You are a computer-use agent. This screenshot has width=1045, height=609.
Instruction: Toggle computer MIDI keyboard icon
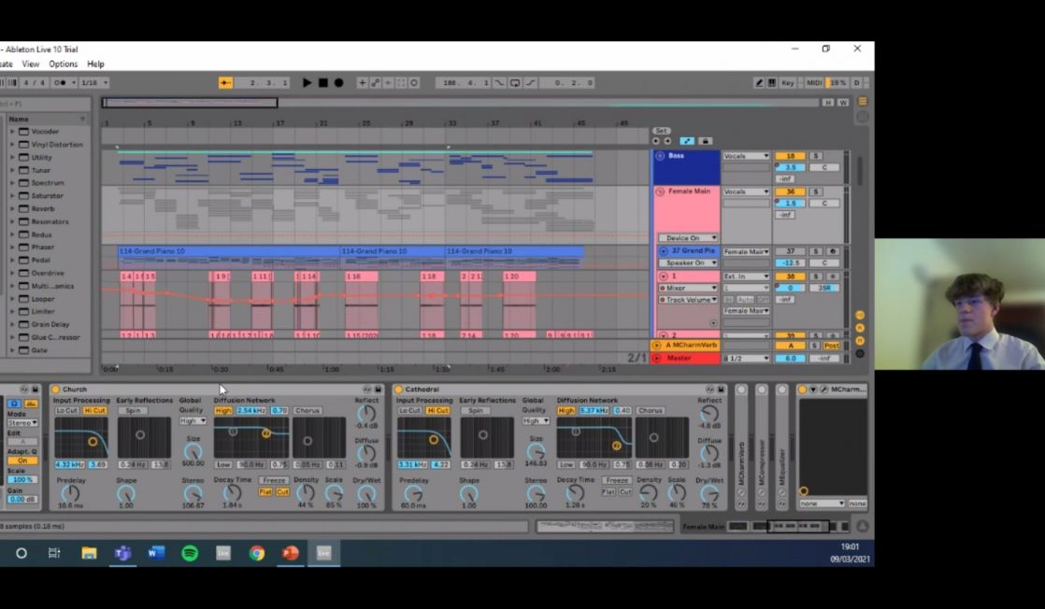(x=772, y=82)
